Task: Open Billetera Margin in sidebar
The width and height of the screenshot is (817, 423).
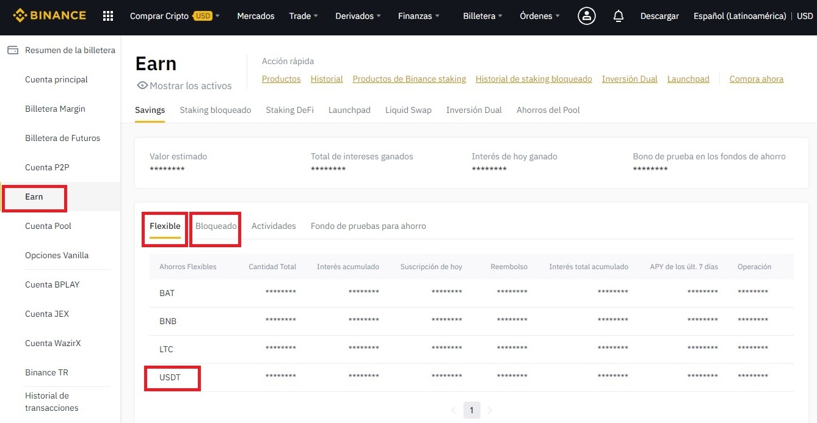Action: click(x=55, y=109)
